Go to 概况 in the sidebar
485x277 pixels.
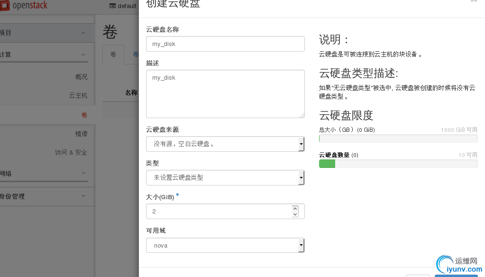(81, 77)
